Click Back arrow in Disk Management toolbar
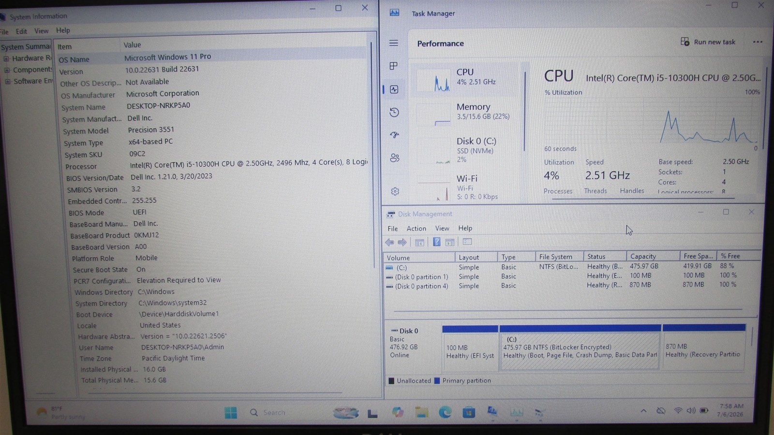 coord(389,242)
